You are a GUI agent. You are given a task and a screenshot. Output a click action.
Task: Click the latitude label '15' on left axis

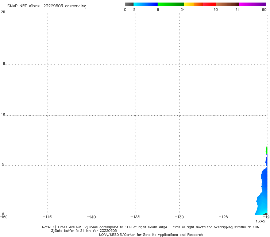coord(3,64)
